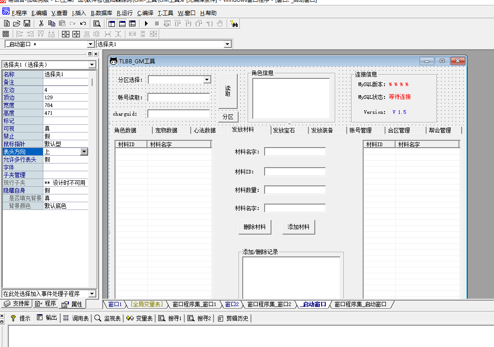Image resolution: width=494 pixels, height=347 pixels.
Task: Click the 删除材料 button
Action: coord(255,227)
